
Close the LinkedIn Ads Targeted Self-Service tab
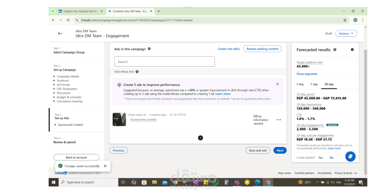tap(102, 11)
